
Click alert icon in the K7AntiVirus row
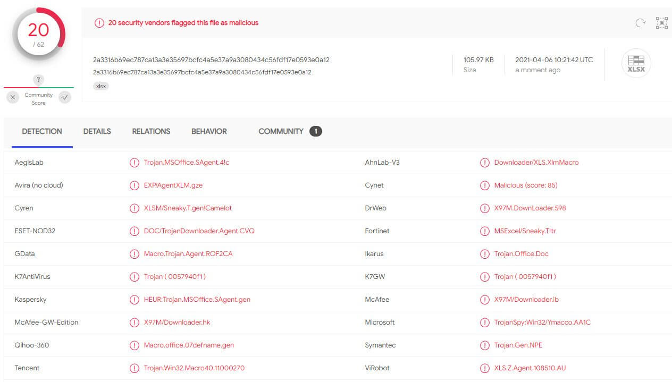(x=134, y=277)
